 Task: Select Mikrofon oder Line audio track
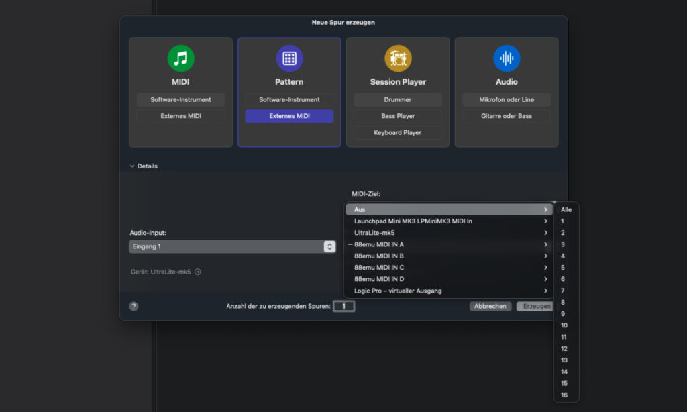[507, 99]
